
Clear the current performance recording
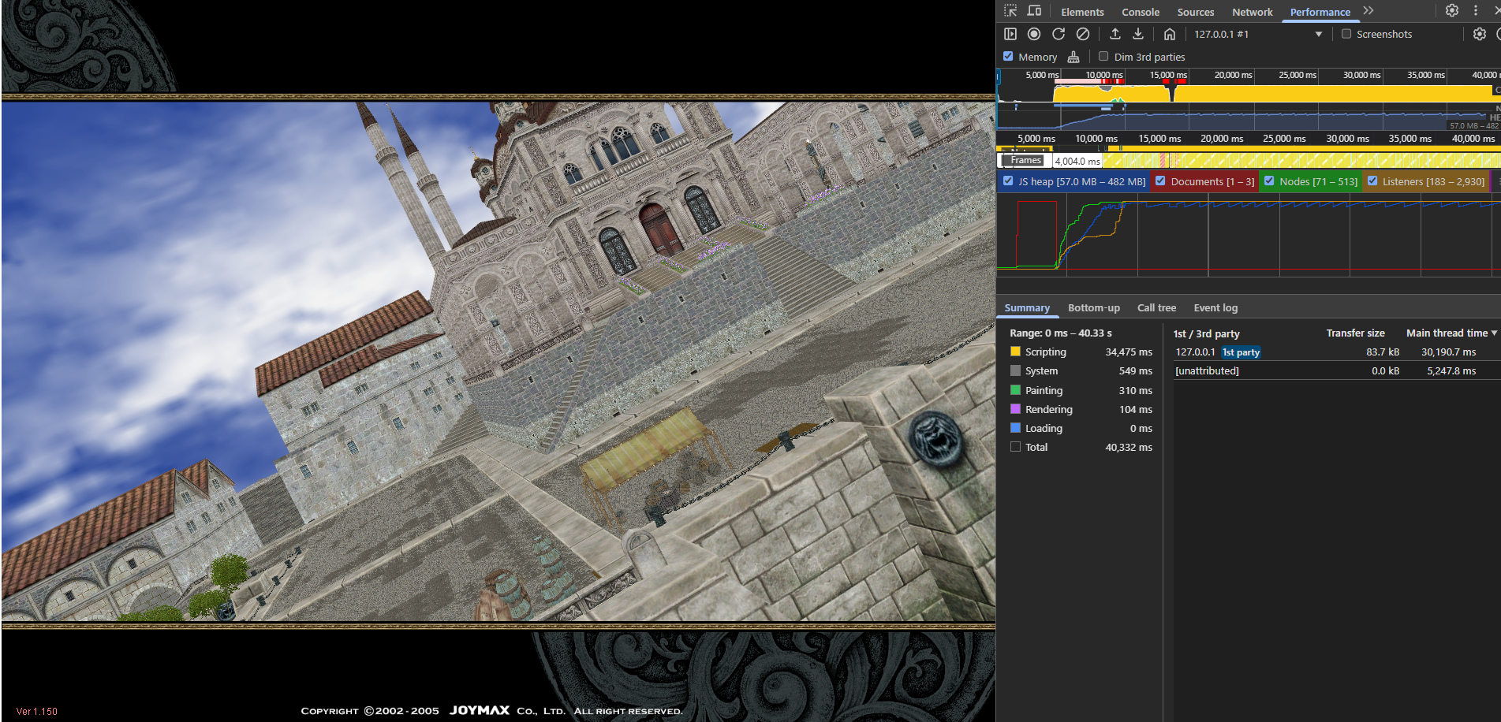tap(1083, 34)
